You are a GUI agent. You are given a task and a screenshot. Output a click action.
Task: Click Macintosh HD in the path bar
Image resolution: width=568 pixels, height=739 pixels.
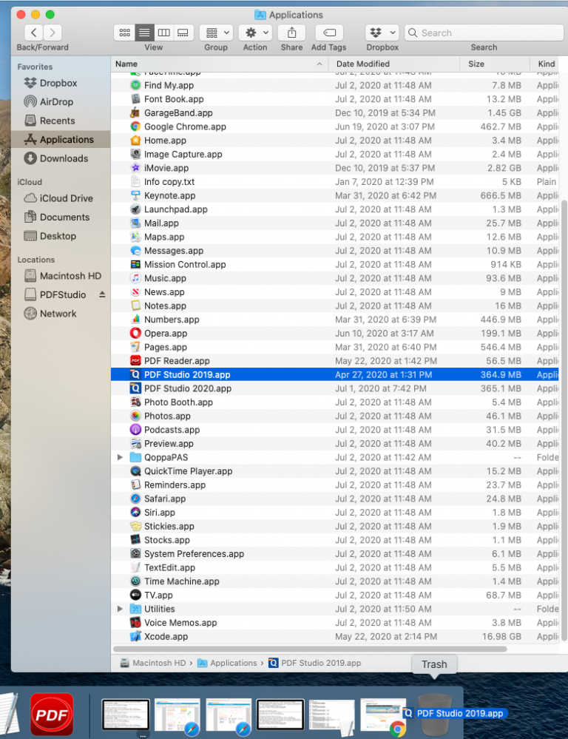coord(153,663)
